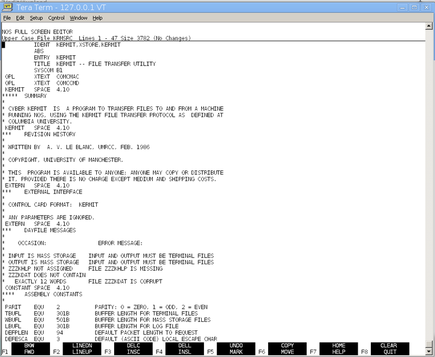Click the HOME HELP function key block
The height and width of the screenshot is (357, 435).
(x=339, y=349)
